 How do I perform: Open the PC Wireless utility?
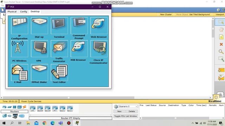[20, 49]
